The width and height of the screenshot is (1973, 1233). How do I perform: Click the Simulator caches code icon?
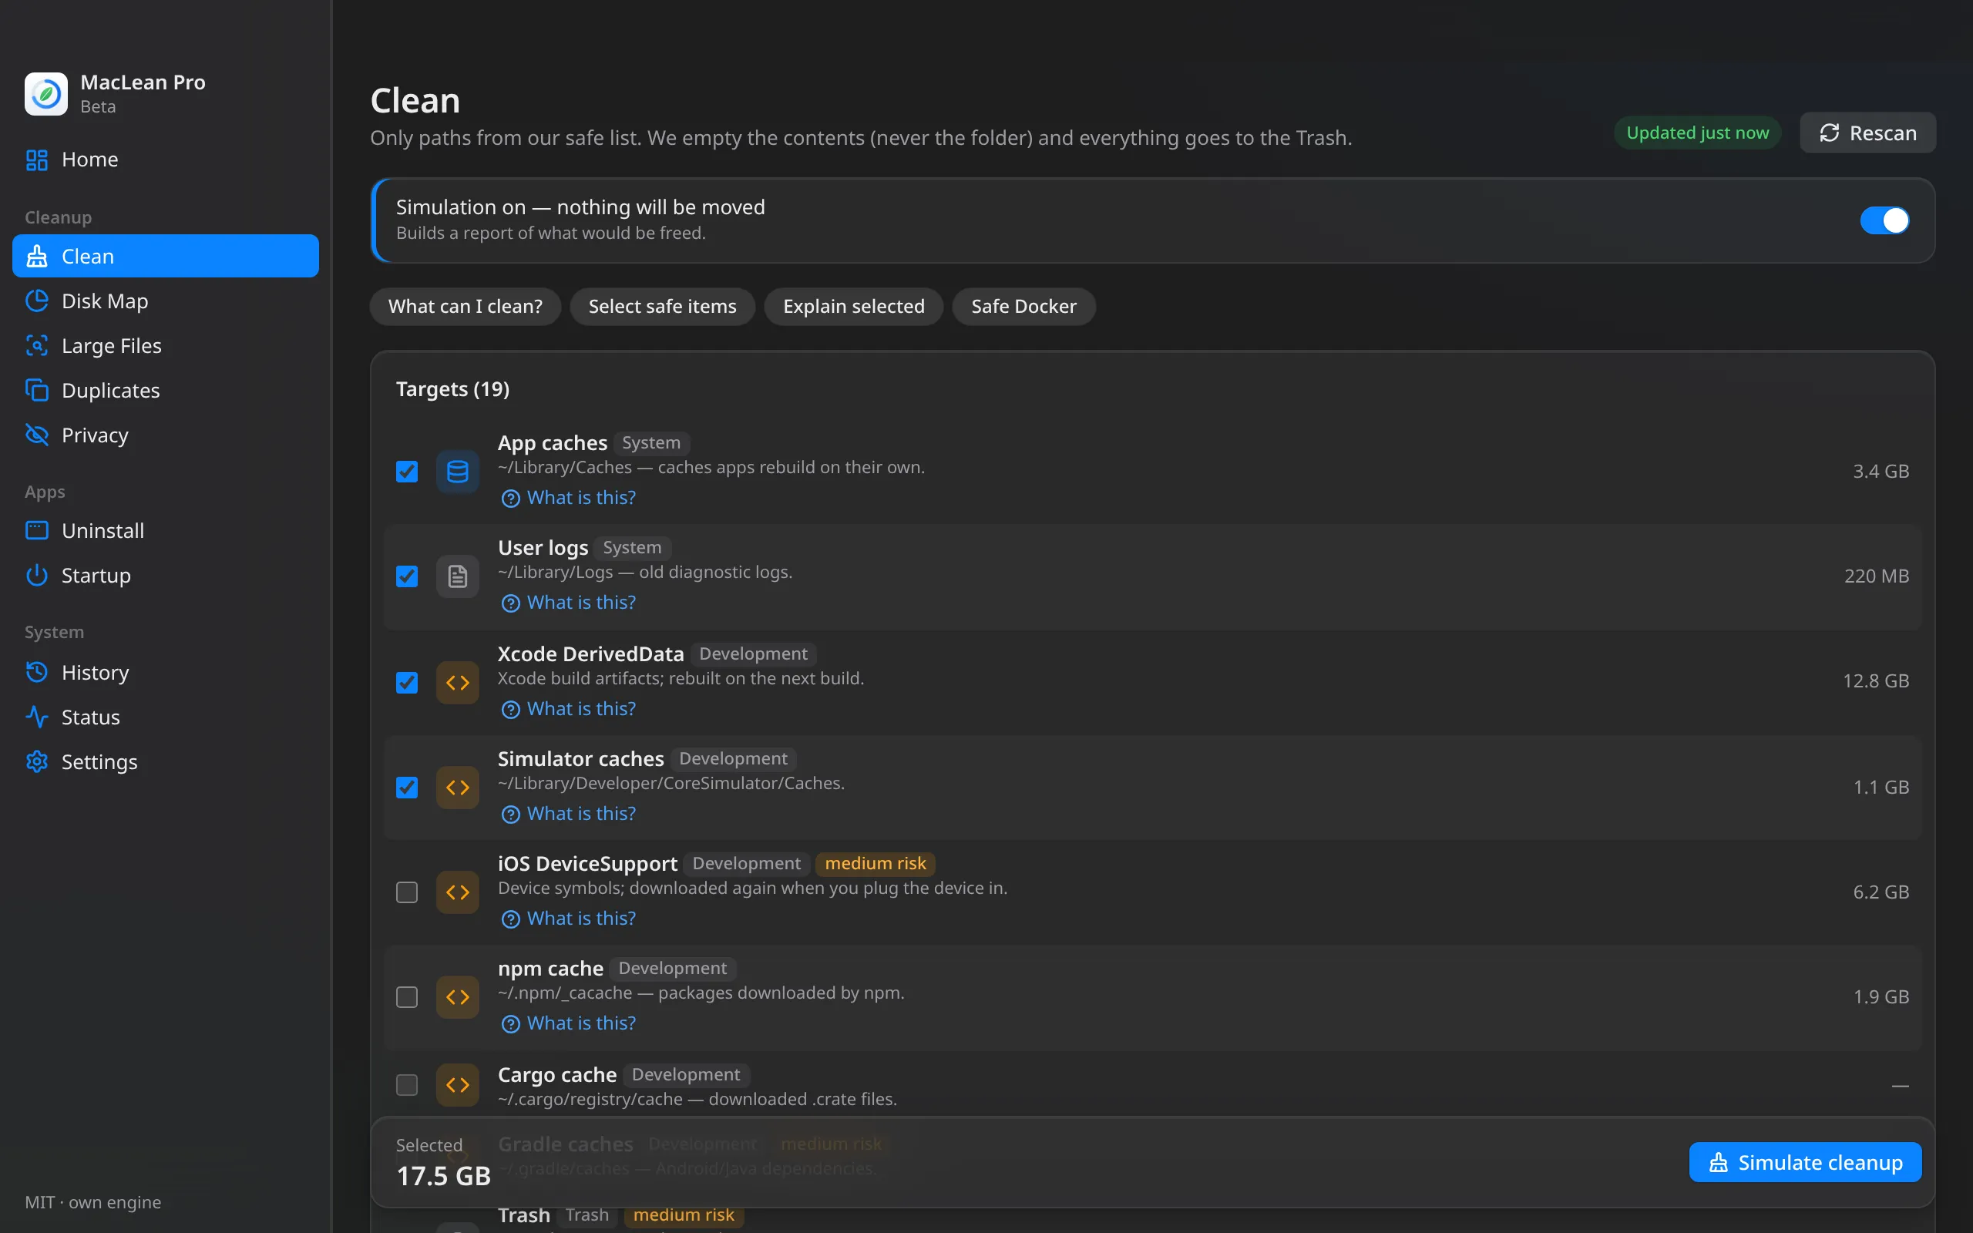(457, 788)
